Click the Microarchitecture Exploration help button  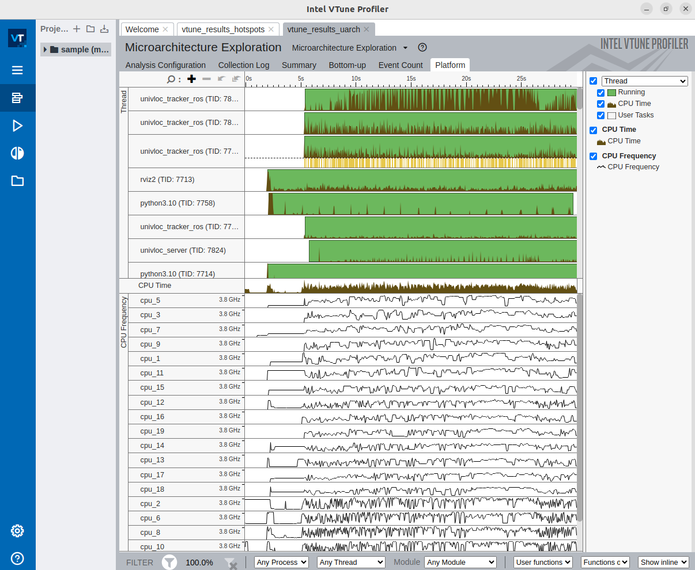[422, 47]
